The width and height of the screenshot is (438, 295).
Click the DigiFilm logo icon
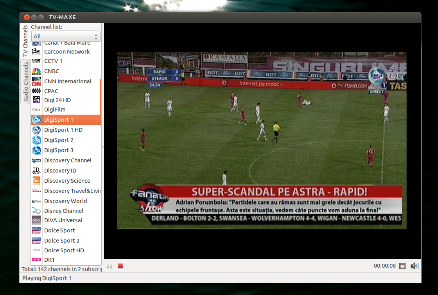pos(36,110)
